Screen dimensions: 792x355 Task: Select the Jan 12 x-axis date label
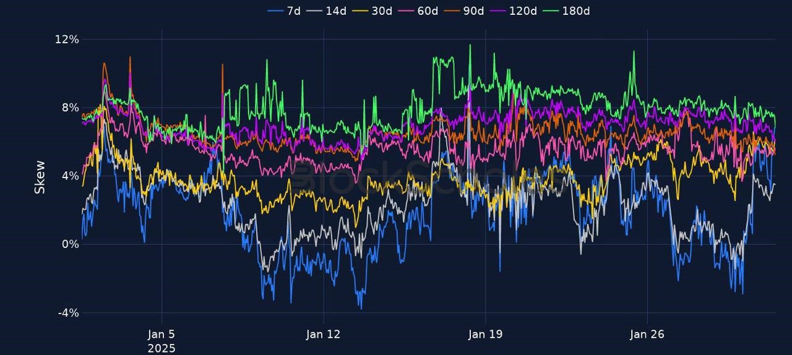click(x=323, y=335)
